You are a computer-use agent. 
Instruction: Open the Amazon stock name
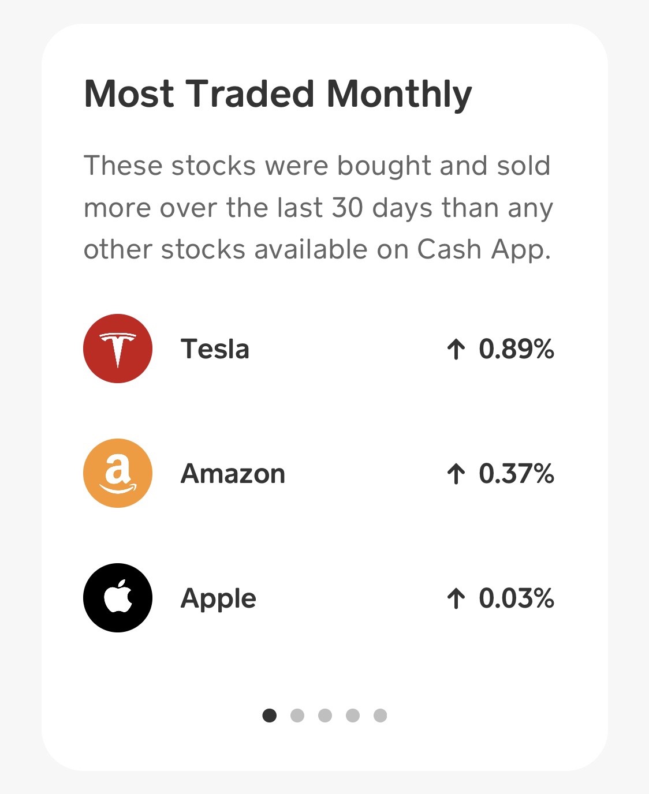[233, 474]
